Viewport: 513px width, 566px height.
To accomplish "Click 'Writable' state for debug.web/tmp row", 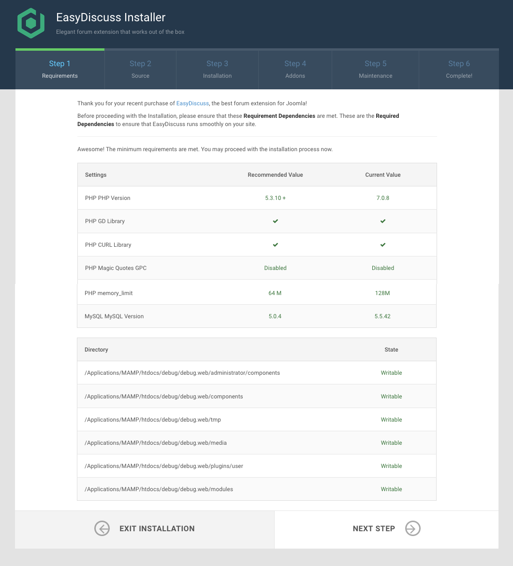I will coord(391,420).
